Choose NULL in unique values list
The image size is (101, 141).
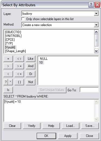click(44, 59)
